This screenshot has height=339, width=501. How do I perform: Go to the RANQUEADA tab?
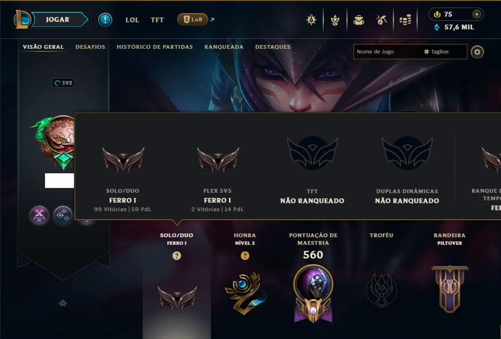(224, 47)
